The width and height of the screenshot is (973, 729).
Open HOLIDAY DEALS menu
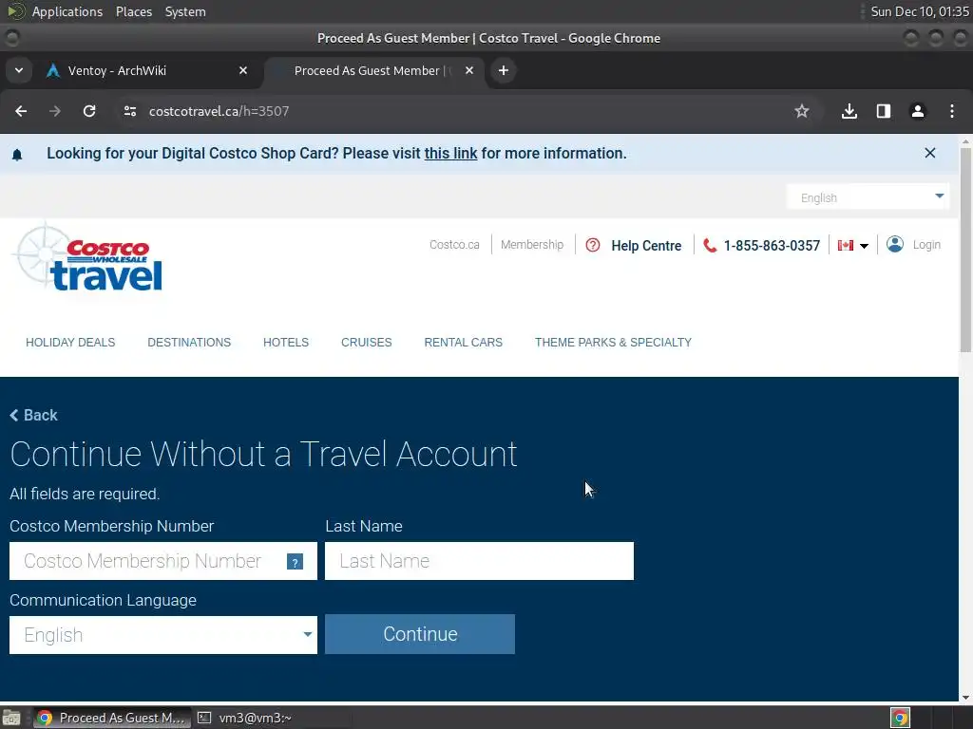point(70,342)
